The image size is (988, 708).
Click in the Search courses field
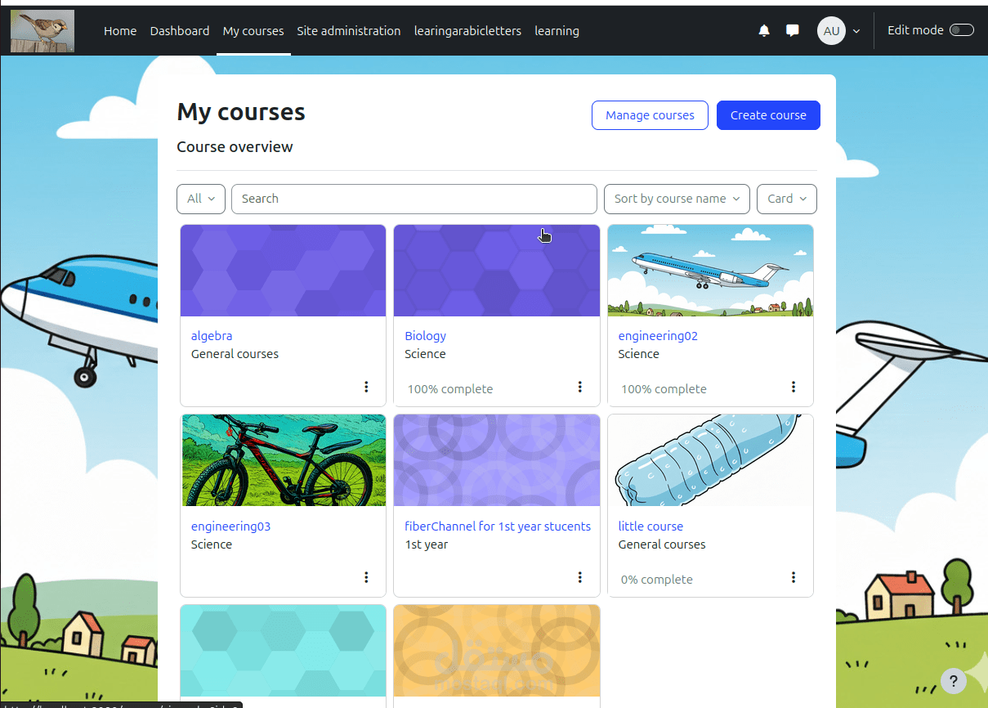(414, 199)
